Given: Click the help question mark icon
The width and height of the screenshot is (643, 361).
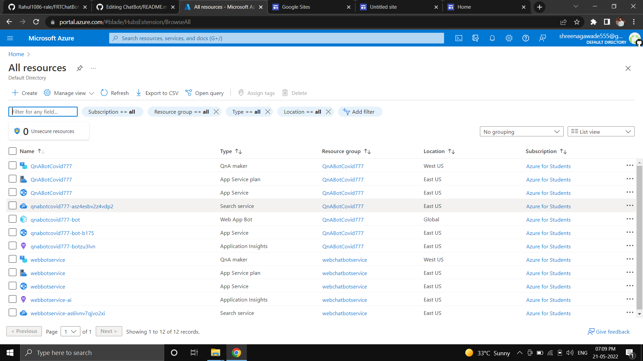Looking at the screenshot, I should 526,38.
